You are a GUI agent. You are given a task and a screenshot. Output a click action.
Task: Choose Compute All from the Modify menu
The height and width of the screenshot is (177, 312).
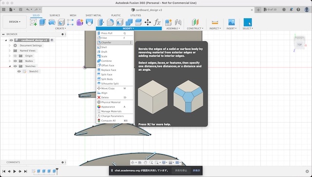(x=115, y=121)
